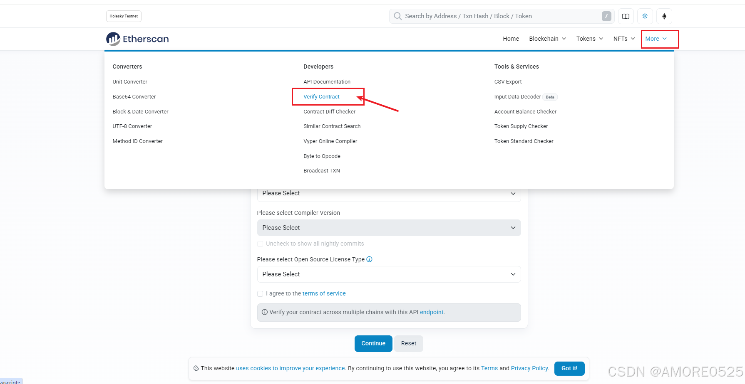Open Broadcast TXN
Screen dimensions: 745x384
click(321, 171)
